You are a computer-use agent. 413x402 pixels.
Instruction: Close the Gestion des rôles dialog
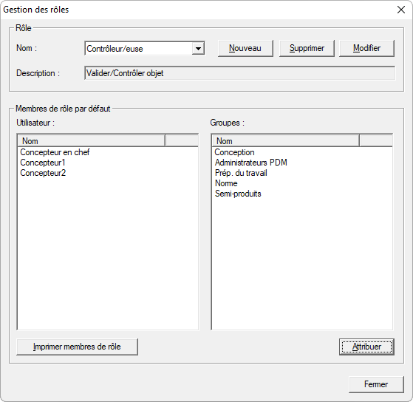[401, 10]
